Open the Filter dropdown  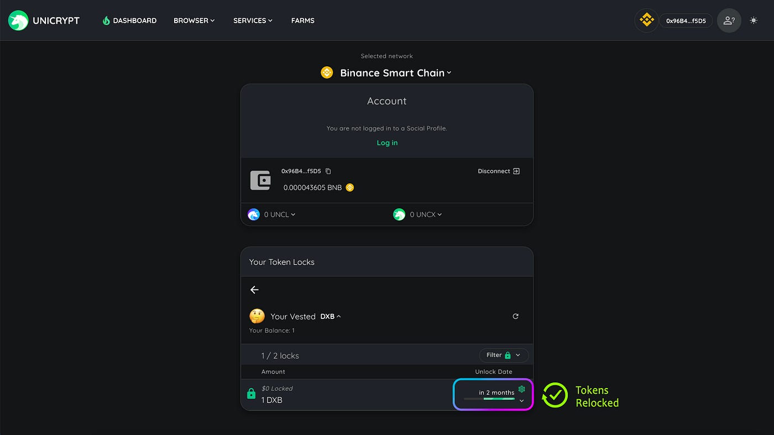504,355
